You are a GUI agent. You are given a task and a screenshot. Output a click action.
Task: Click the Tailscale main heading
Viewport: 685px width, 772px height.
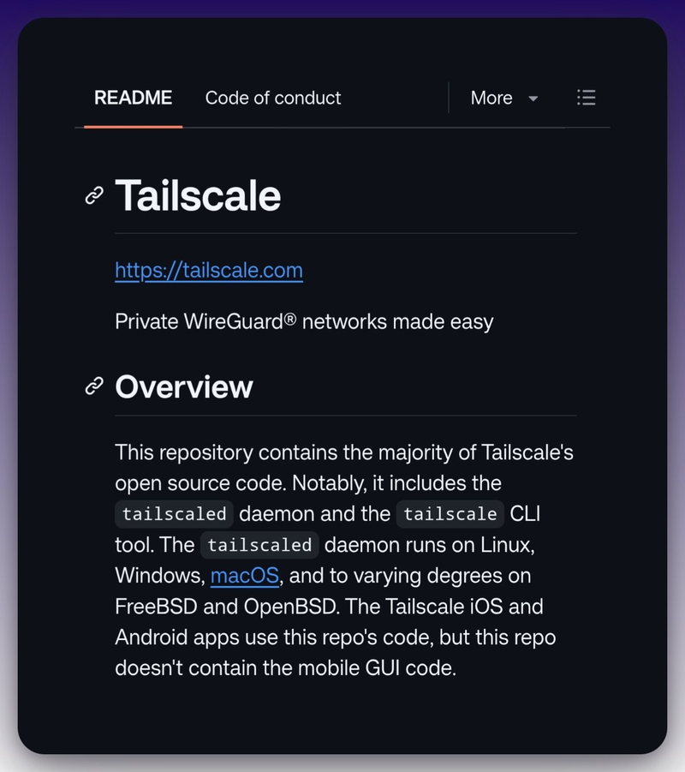[x=198, y=195]
